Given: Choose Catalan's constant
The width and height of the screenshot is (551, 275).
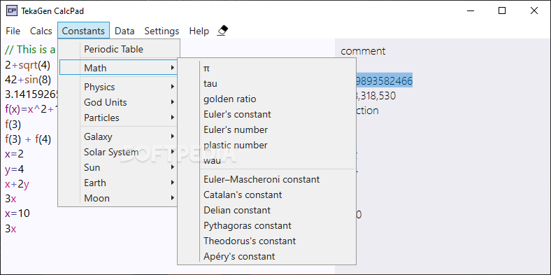Looking at the screenshot, I should [266, 195].
